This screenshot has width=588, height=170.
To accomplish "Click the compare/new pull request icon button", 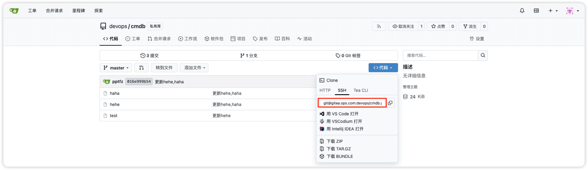I will [x=141, y=68].
